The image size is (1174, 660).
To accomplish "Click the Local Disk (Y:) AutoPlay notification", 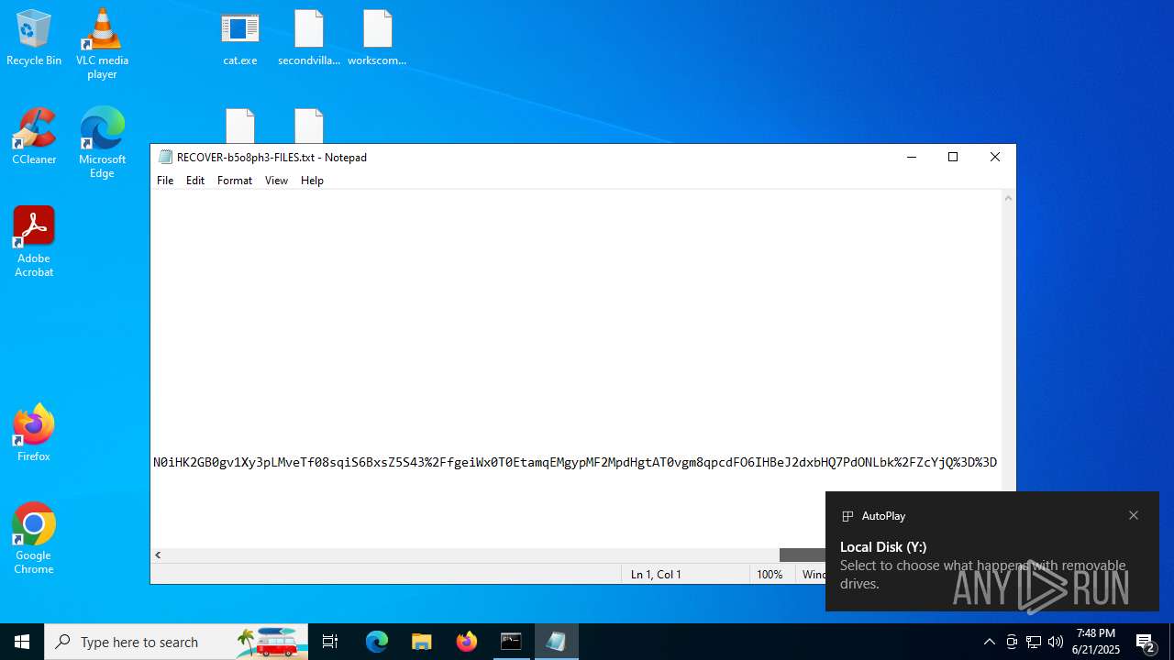I will pos(992,552).
